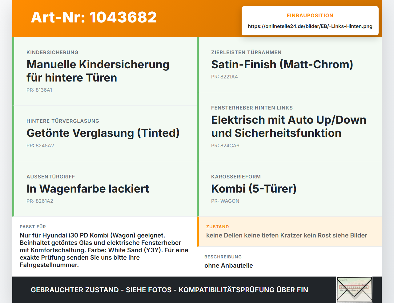This screenshot has width=394, height=303.
Task: Click the envelope stamp image in footer
Action: (x=354, y=290)
